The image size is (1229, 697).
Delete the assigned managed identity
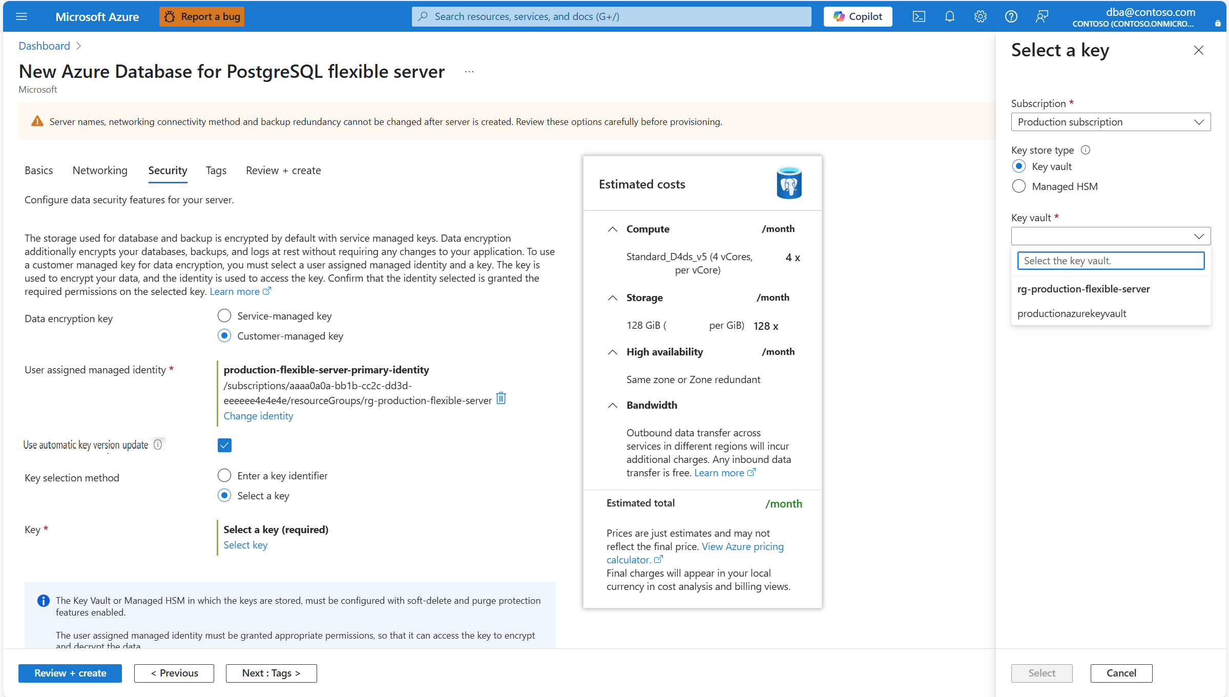501,398
